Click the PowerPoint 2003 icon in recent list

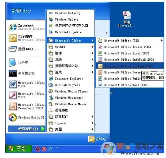[x=13, y=106]
